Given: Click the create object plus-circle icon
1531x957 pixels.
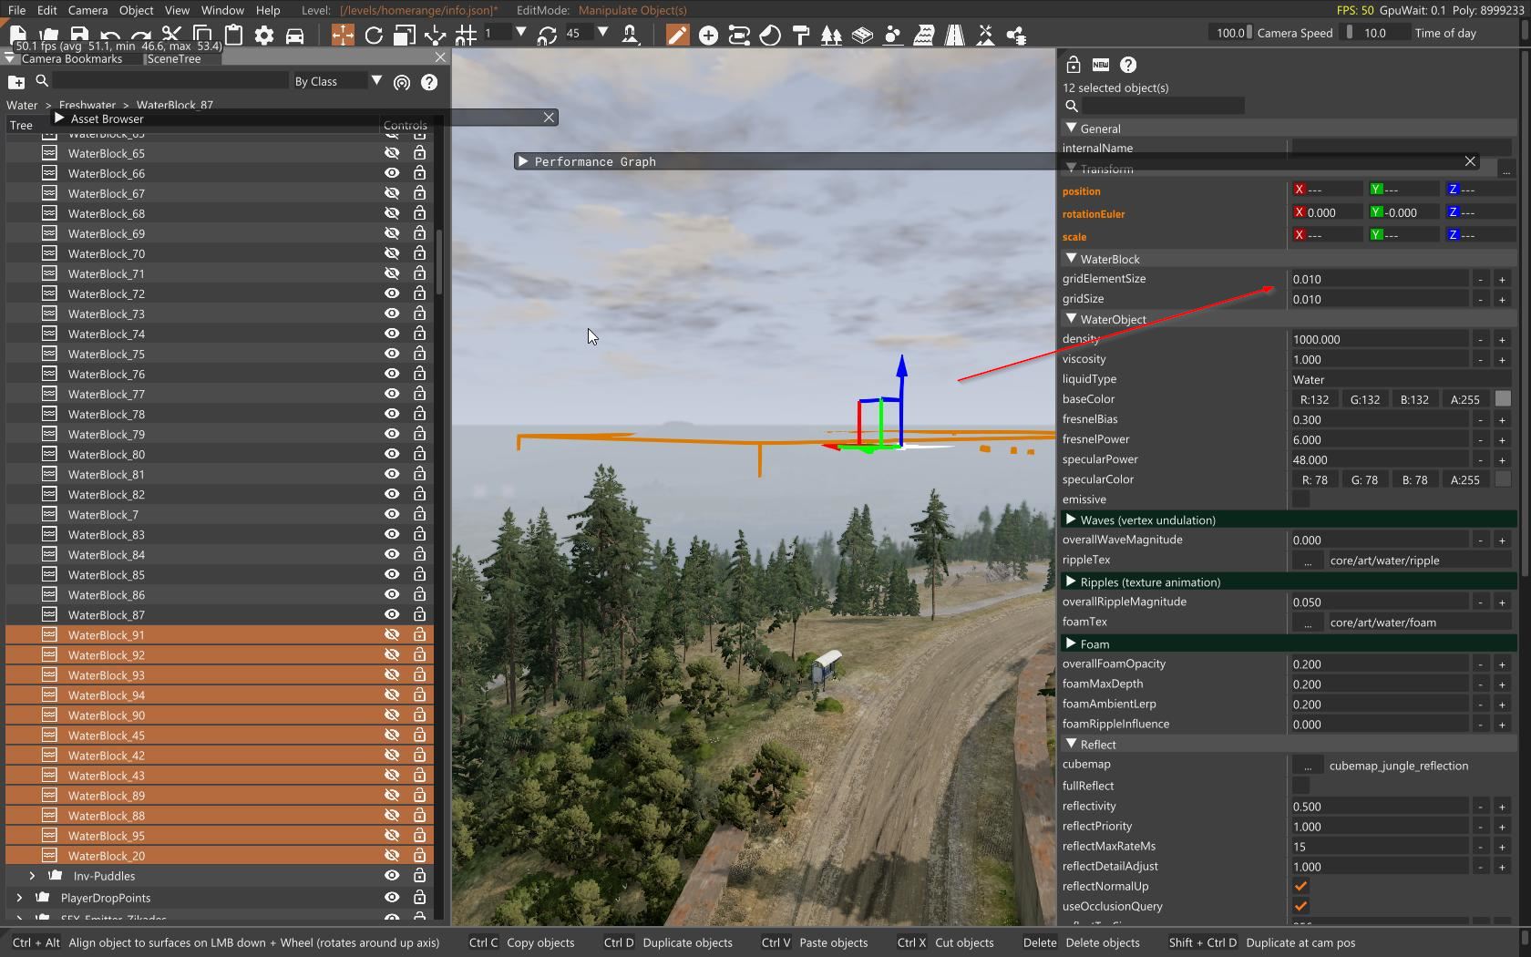Looking at the screenshot, I should 708,35.
